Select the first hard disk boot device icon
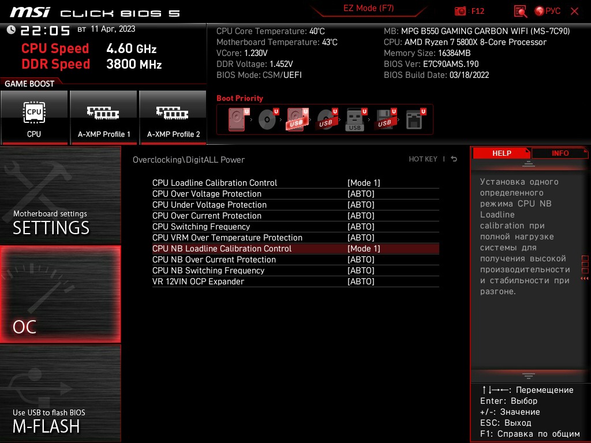Viewport: 591px width, 443px height. [x=238, y=119]
